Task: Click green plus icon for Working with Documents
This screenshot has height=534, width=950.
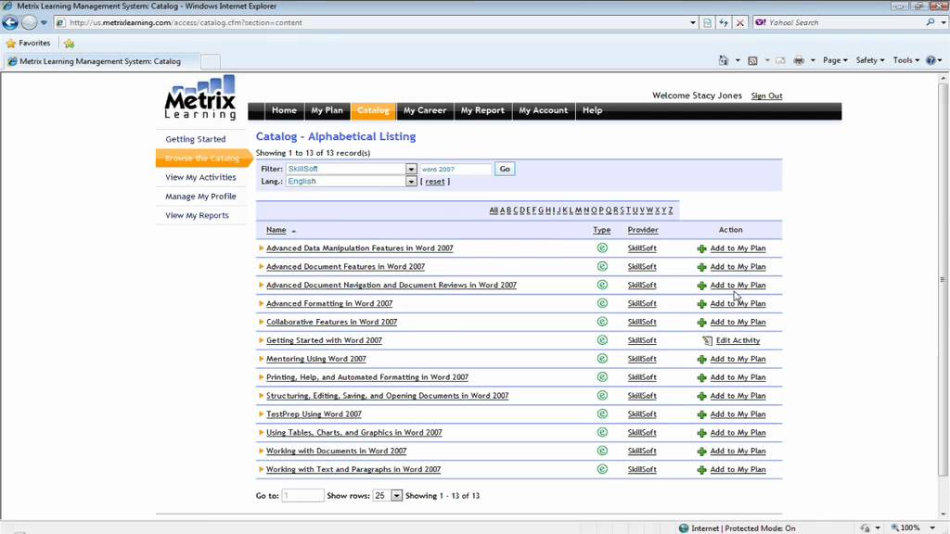Action: [701, 451]
